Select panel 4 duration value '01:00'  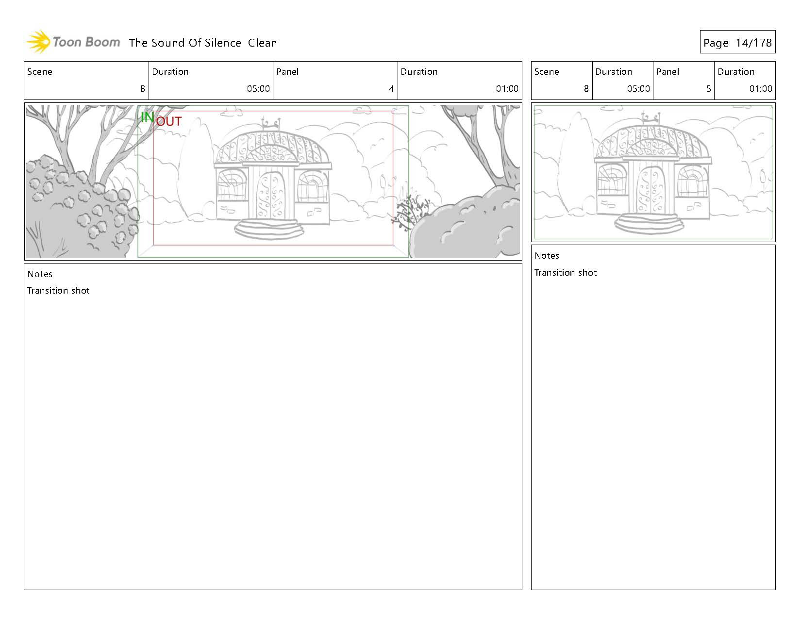[507, 89]
